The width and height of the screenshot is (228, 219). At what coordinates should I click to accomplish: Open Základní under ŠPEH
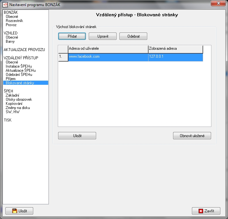click(12, 95)
